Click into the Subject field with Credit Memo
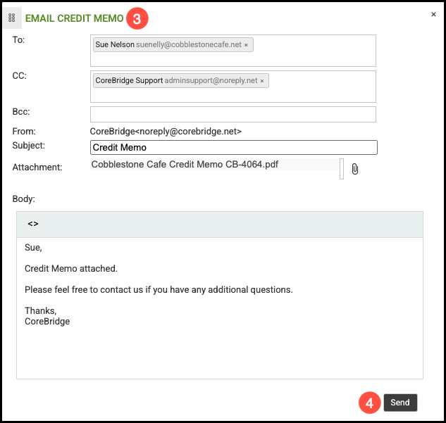 (x=233, y=147)
